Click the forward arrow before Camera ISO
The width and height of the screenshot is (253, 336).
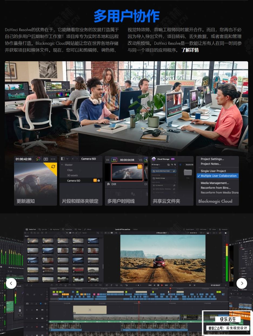pos(77,159)
